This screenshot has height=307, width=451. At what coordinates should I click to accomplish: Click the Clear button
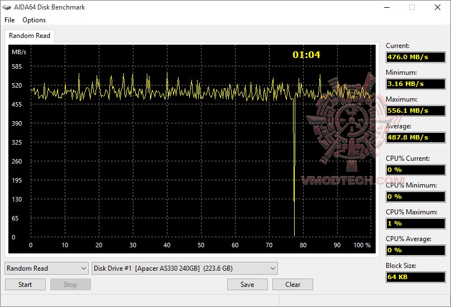pyautogui.click(x=292, y=285)
